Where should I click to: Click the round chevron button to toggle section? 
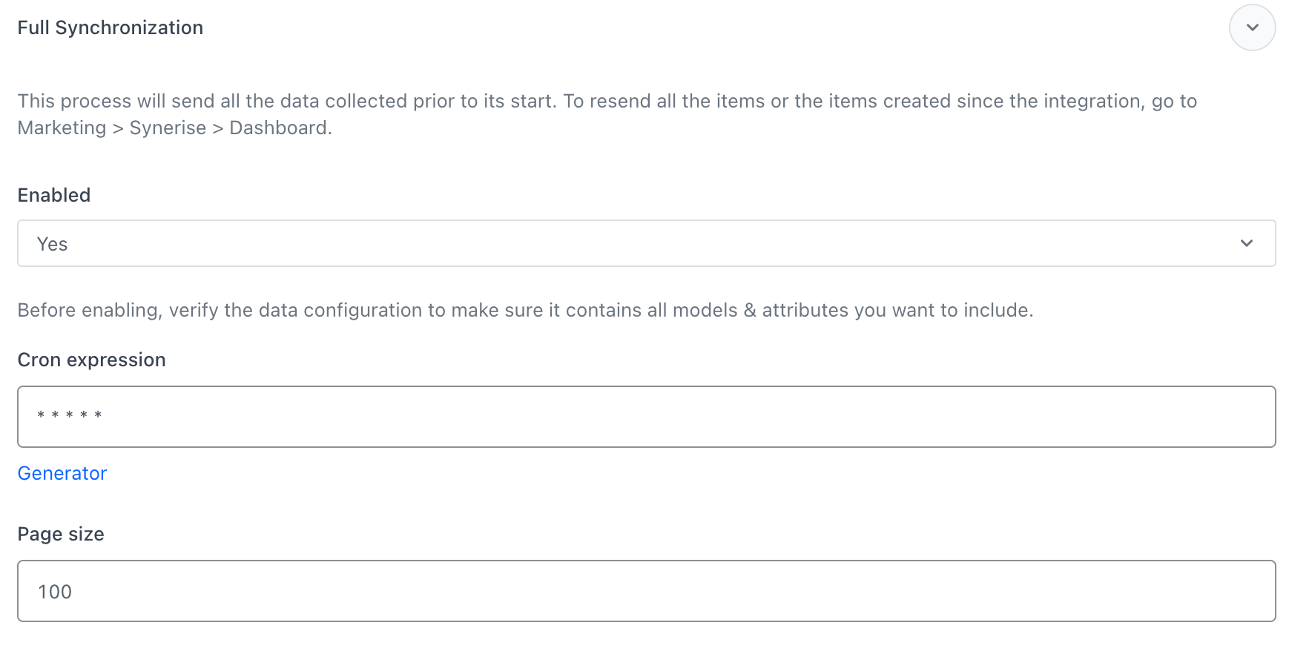pyautogui.click(x=1252, y=27)
